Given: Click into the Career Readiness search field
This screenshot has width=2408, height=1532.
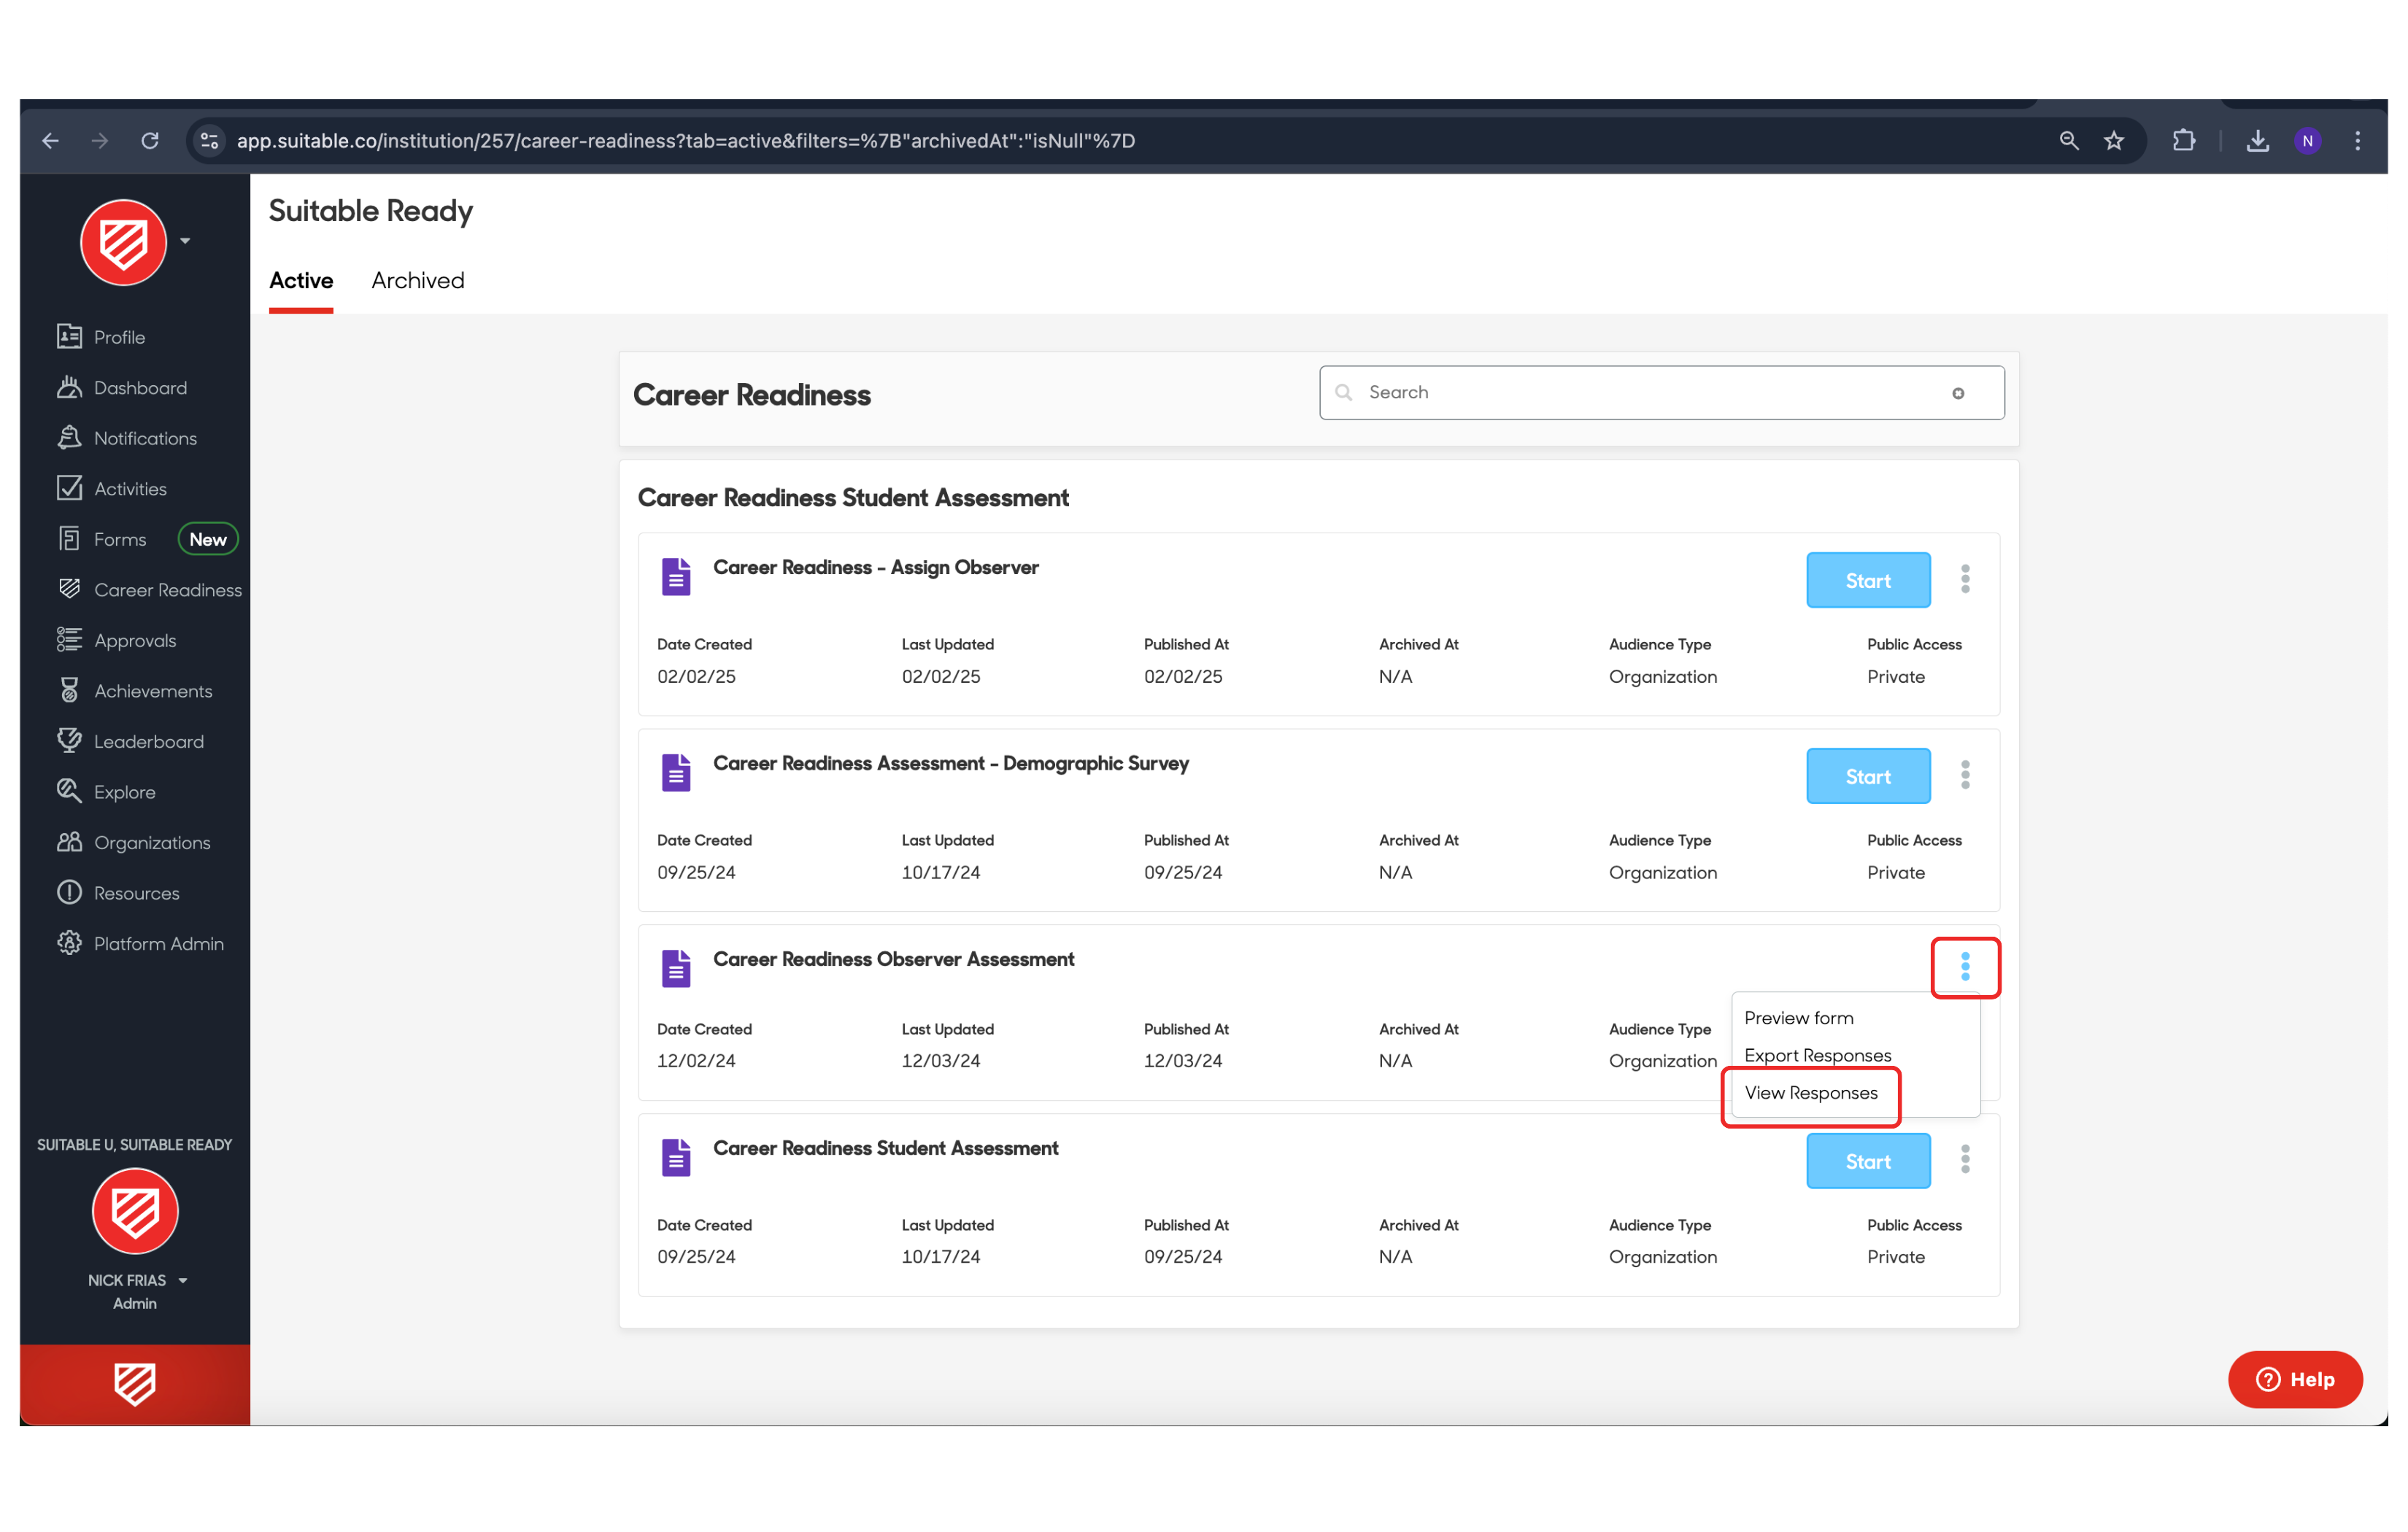Looking at the screenshot, I should tap(1661, 392).
